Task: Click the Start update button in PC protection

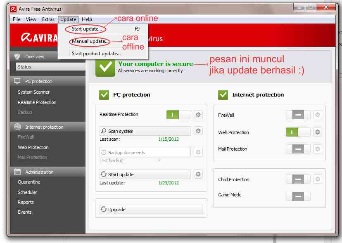Action: point(145,175)
